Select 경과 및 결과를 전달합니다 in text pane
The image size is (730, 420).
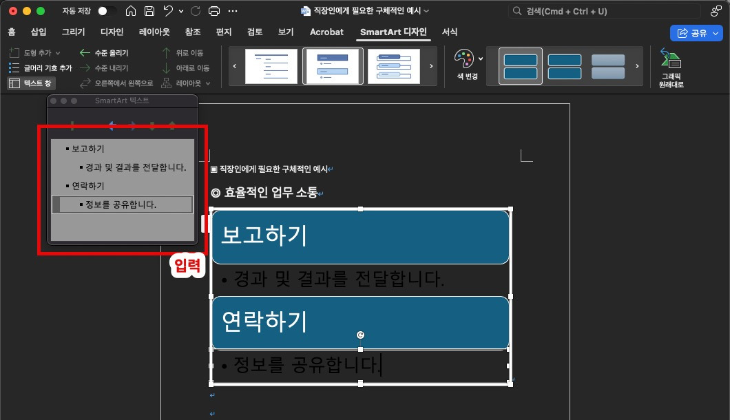pos(136,167)
